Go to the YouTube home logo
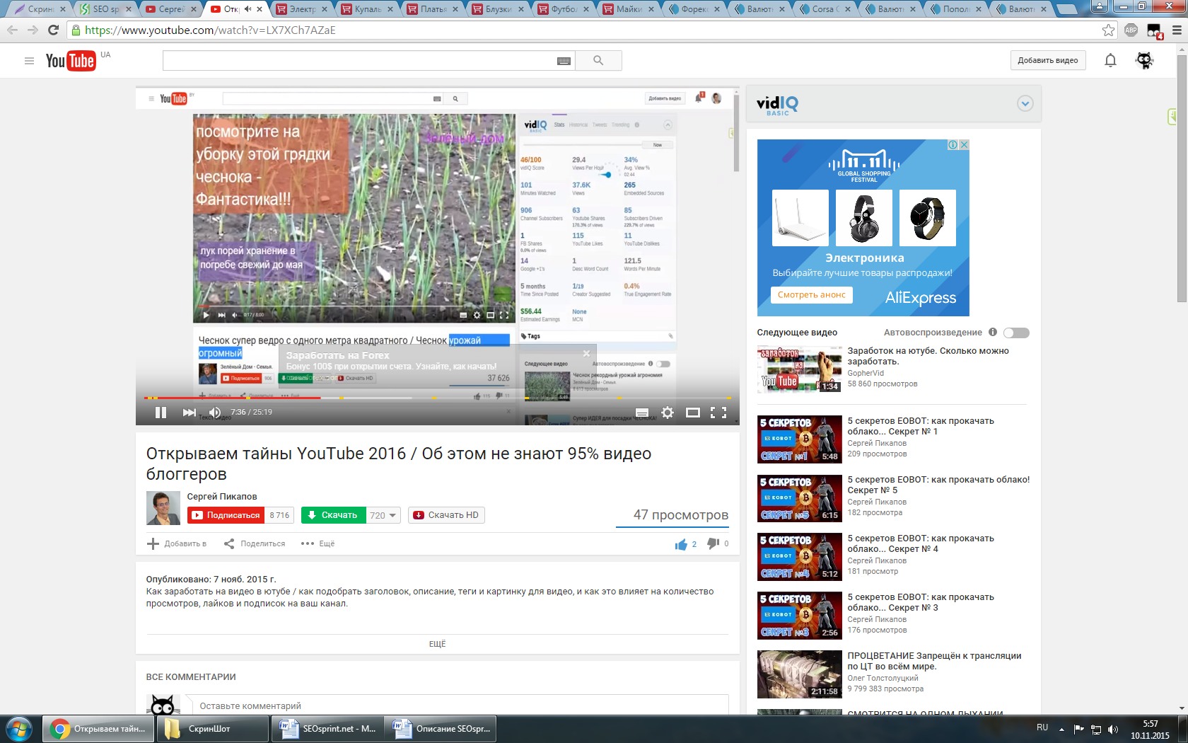Screen dimensions: 1188x743 point(71,61)
